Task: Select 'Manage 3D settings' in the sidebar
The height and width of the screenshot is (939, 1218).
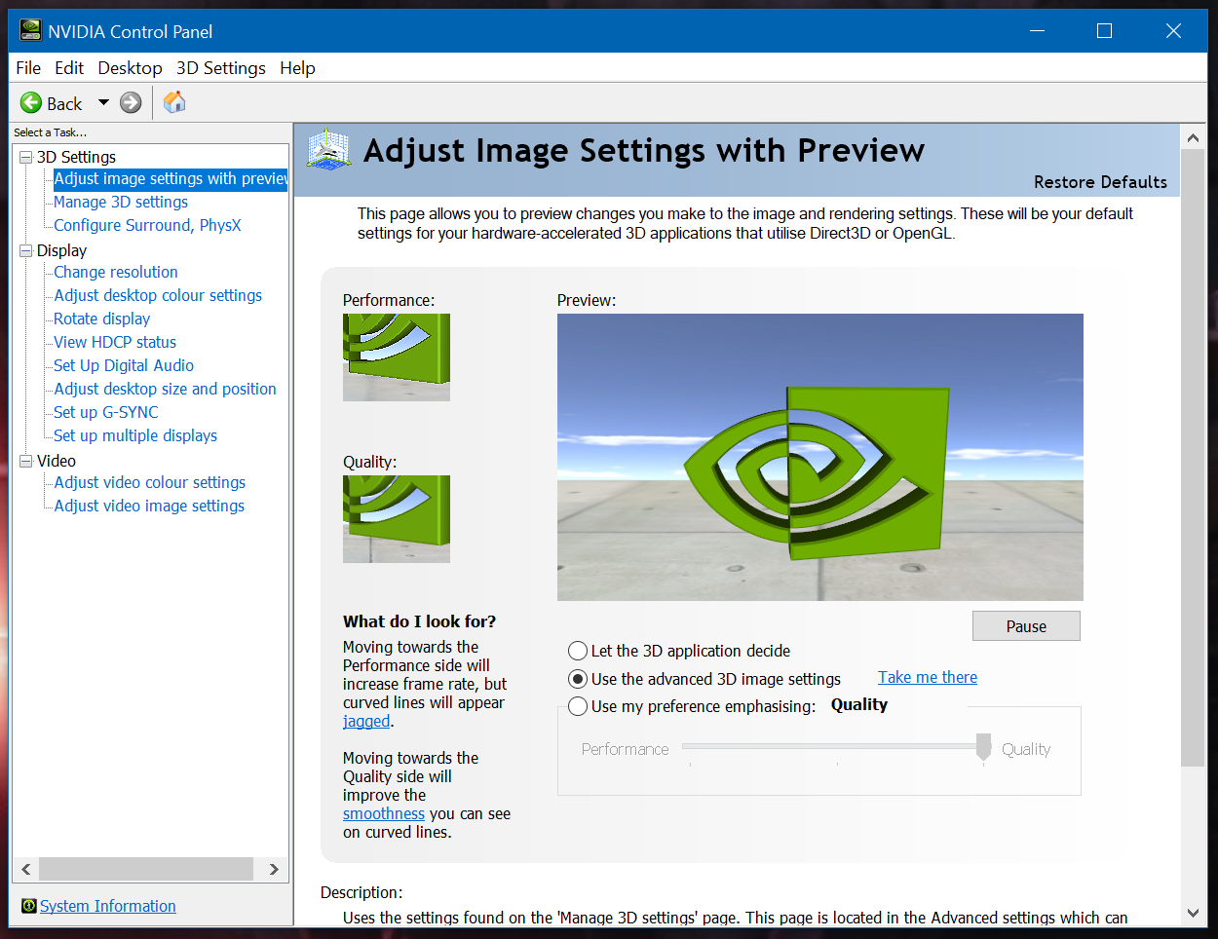Action: coord(121,202)
